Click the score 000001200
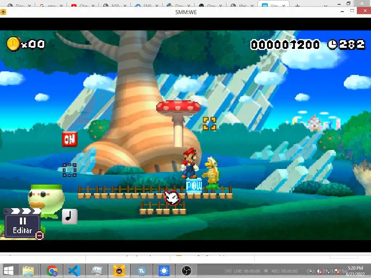The width and height of the screenshot is (371, 278). 285,45
